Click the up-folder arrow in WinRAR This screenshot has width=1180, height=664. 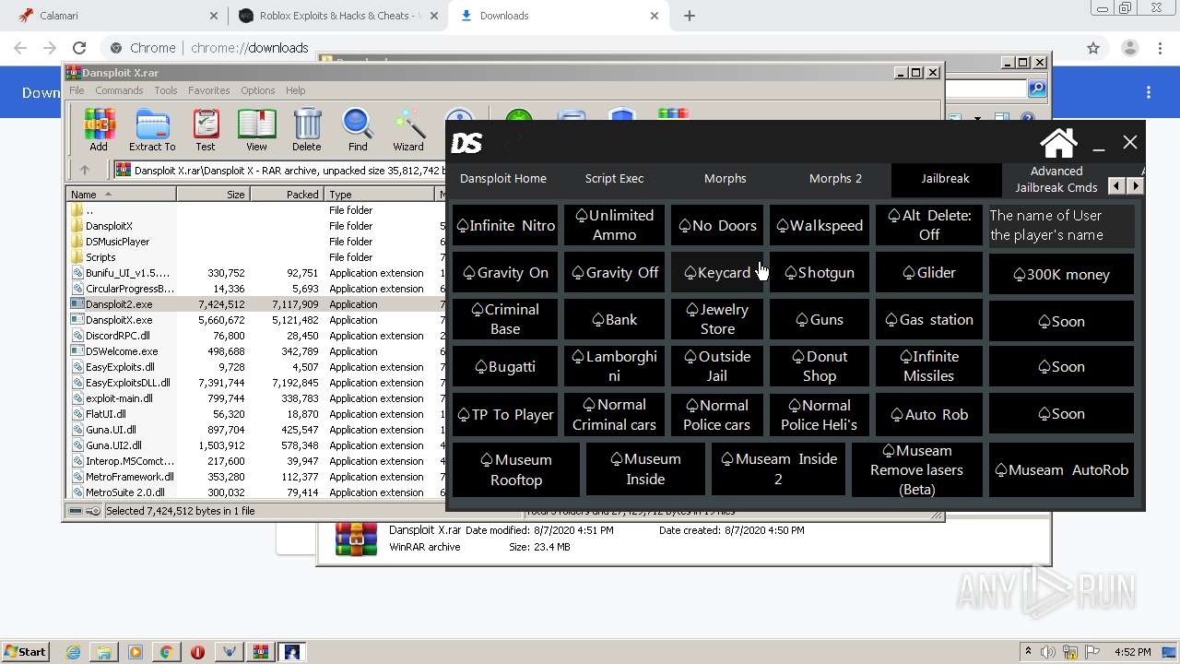coord(85,170)
